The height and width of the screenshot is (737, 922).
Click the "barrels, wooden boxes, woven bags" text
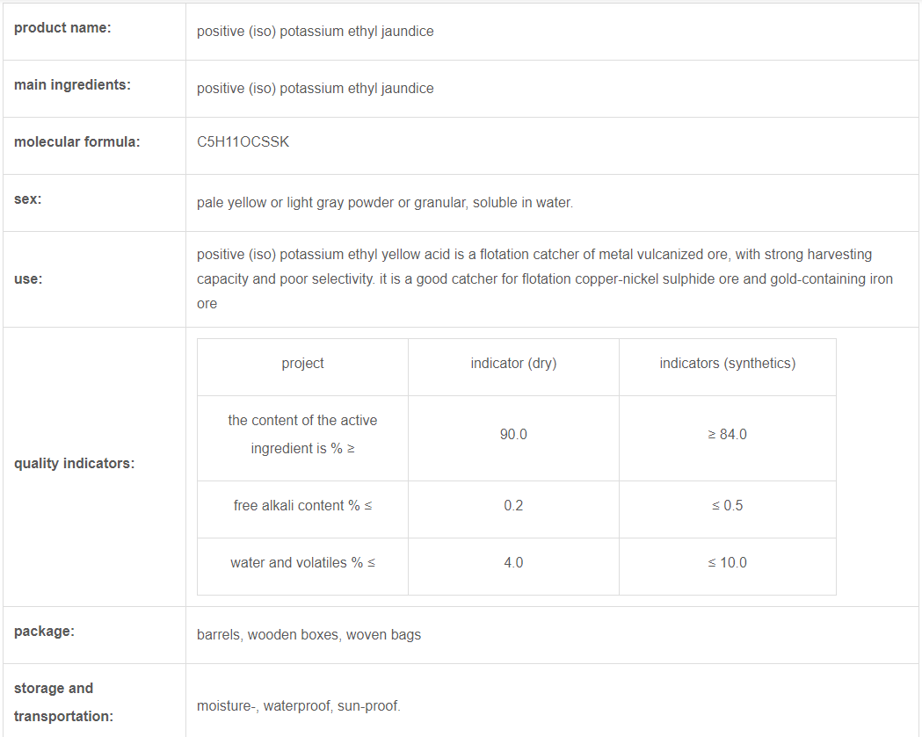point(309,635)
